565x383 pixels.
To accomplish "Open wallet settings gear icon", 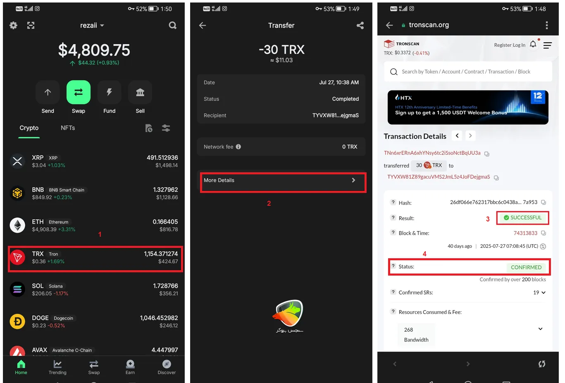I will point(14,26).
